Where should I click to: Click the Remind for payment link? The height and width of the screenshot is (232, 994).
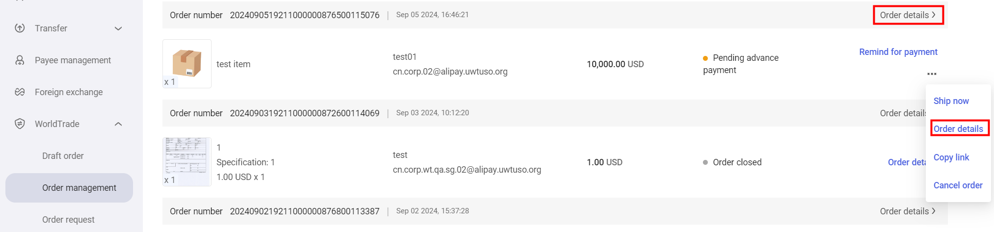(x=898, y=52)
